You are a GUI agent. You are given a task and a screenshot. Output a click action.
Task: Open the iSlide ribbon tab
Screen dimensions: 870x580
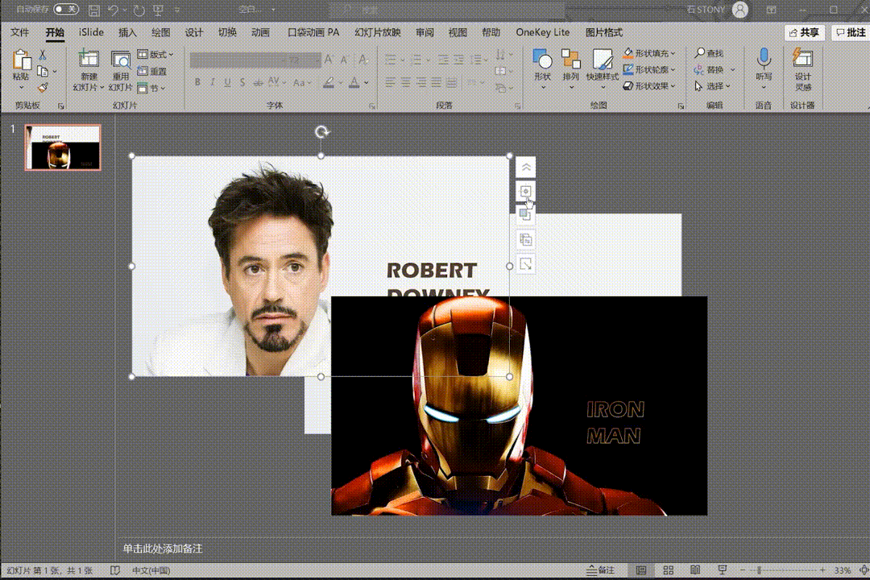pyautogui.click(x=91, y=32)
